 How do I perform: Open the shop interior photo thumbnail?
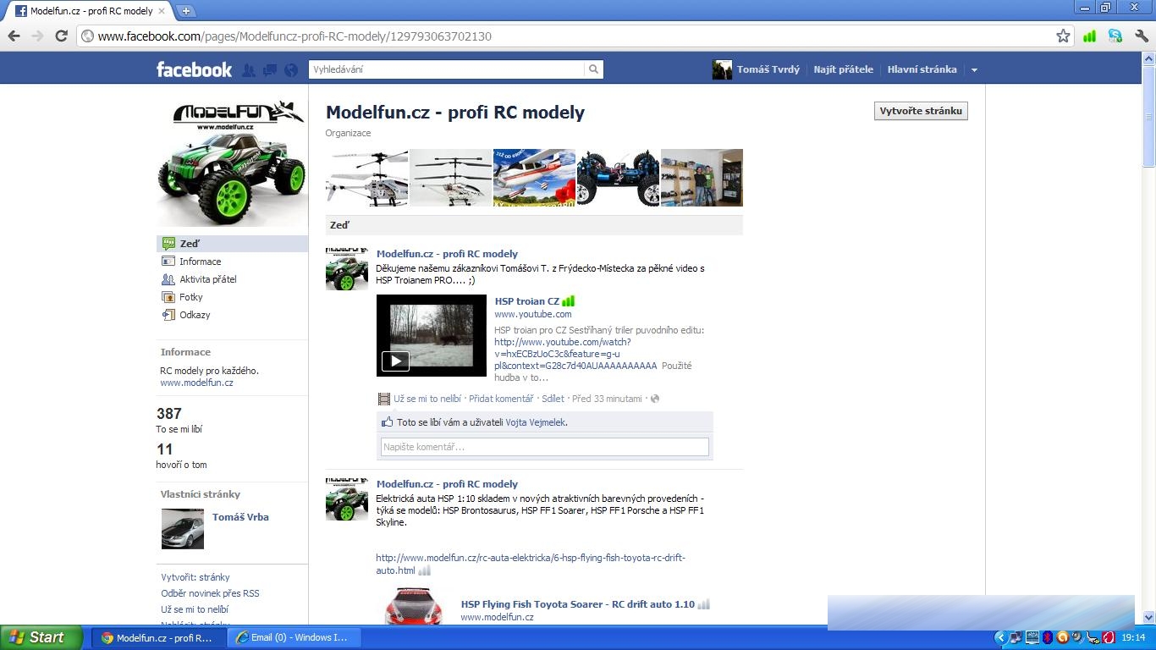(702, 178)
